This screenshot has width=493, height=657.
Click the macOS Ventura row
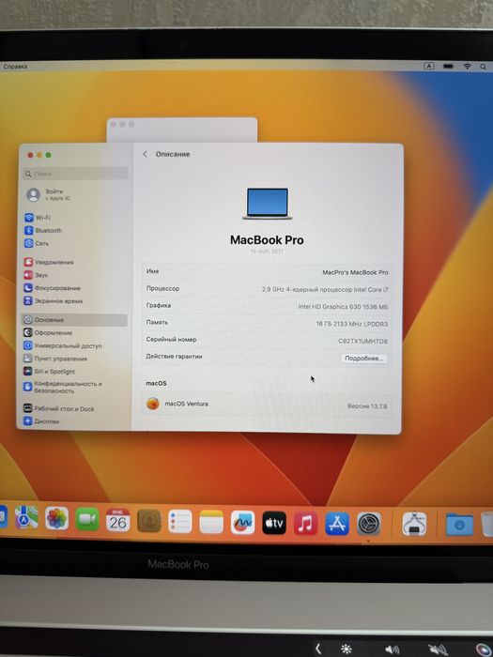[266, 405]
